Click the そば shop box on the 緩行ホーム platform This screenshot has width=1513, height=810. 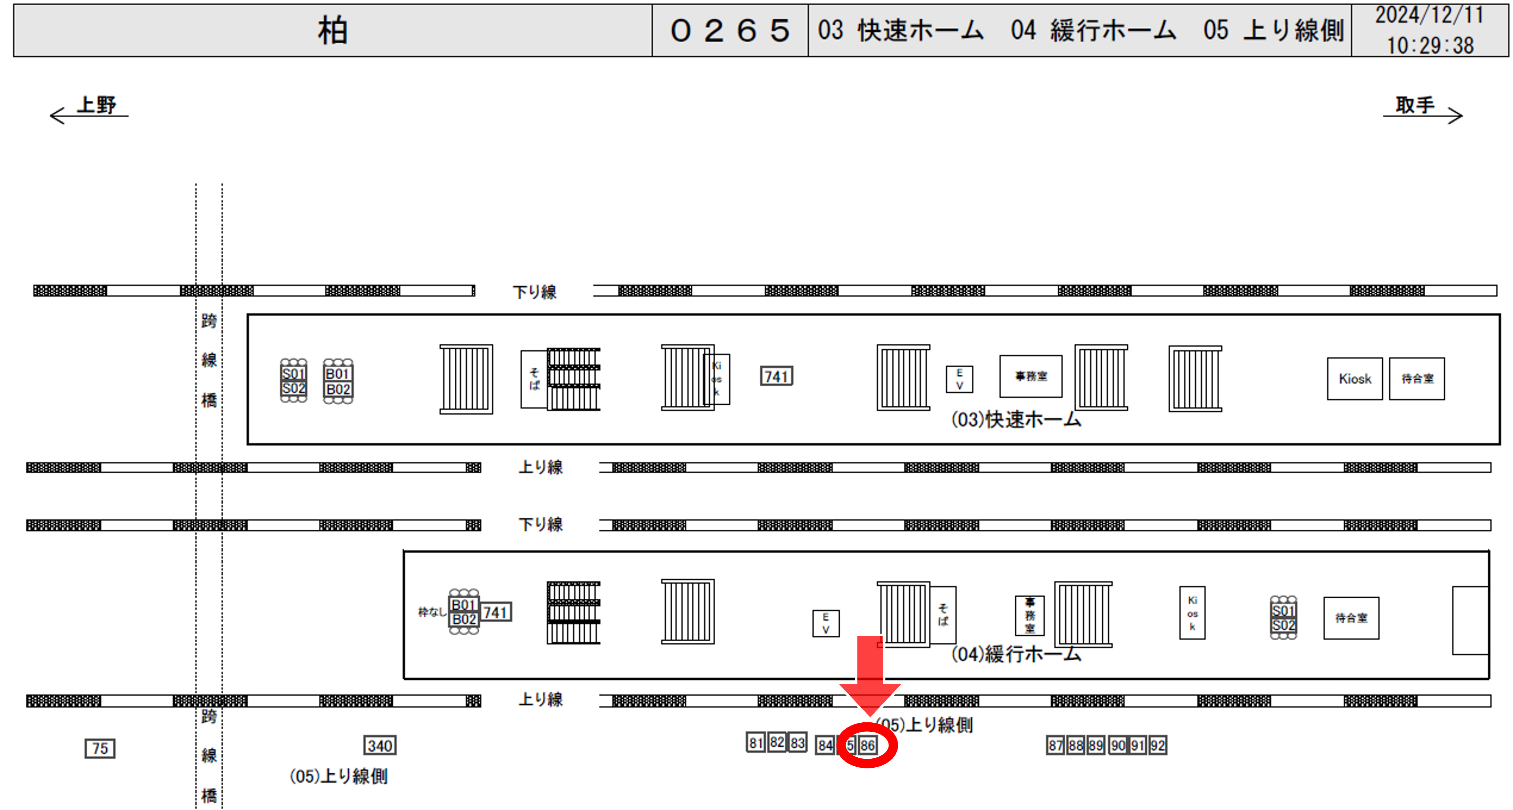coord(943,614)
